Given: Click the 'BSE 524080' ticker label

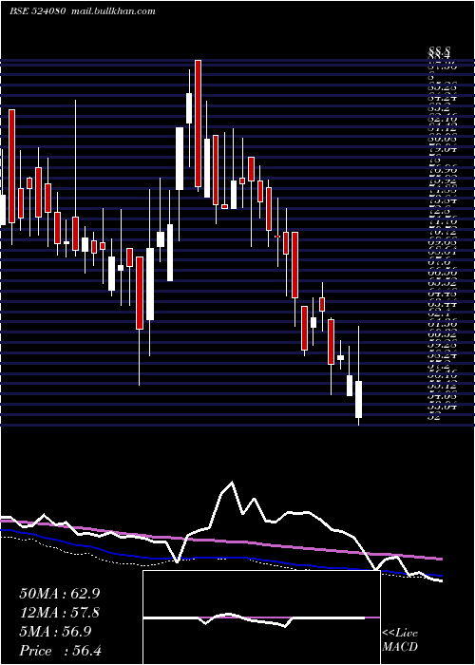Looking at the screenshot, I should (37, 11).
